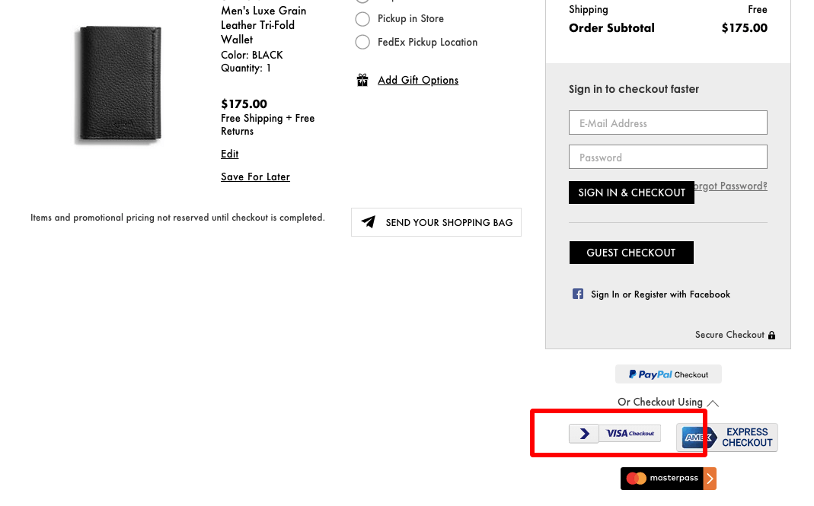814x506 pixels.
Task: Click the paper plane send icon
Action: [x=369, y=222]
